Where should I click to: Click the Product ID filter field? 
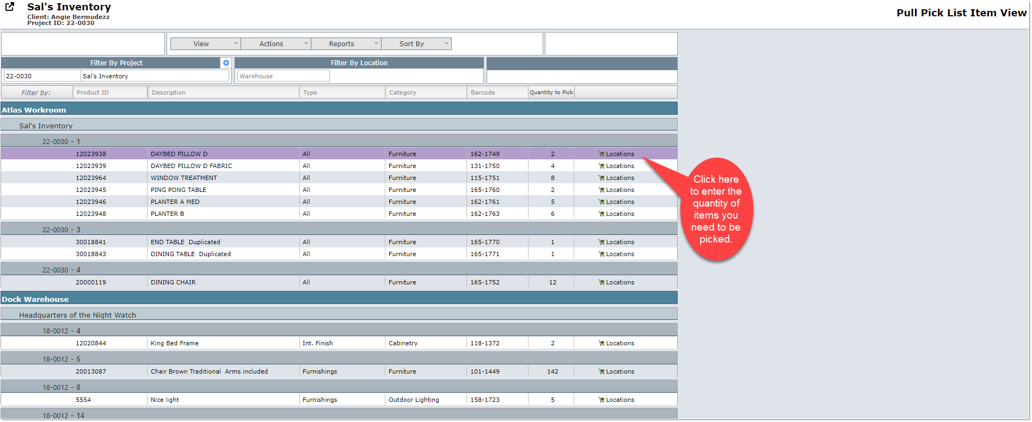click(x=110, y=92)
